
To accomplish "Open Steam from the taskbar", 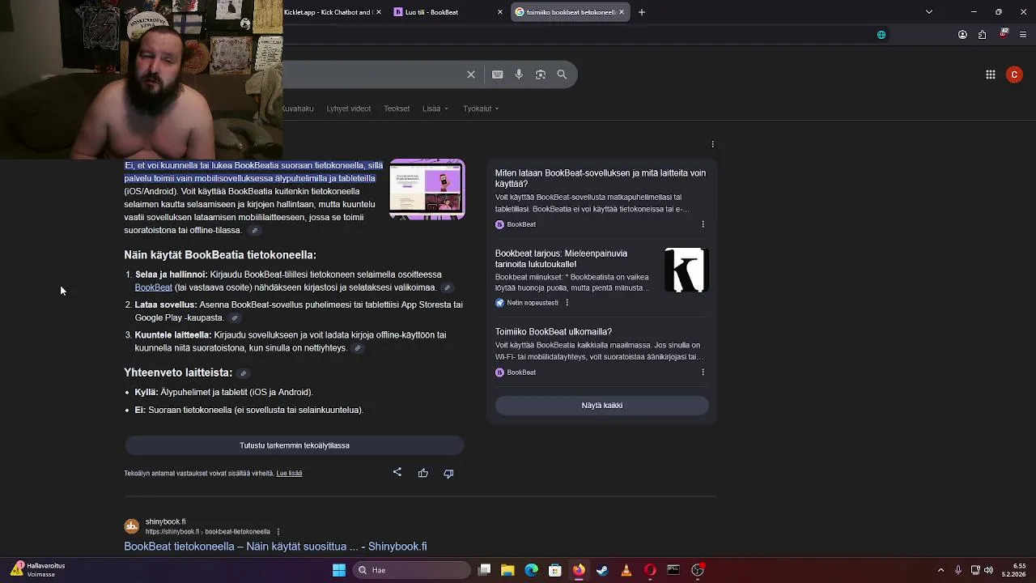I will tap(602, 570).
